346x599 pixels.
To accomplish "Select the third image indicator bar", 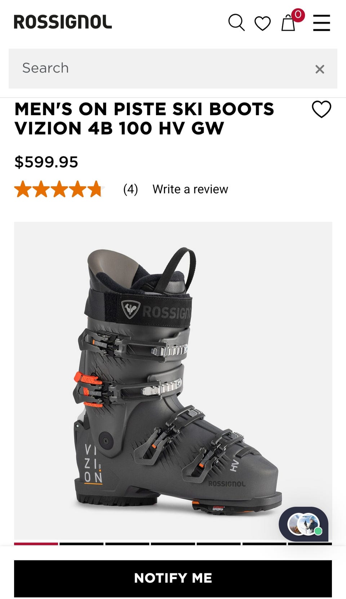I will (127, 544).
